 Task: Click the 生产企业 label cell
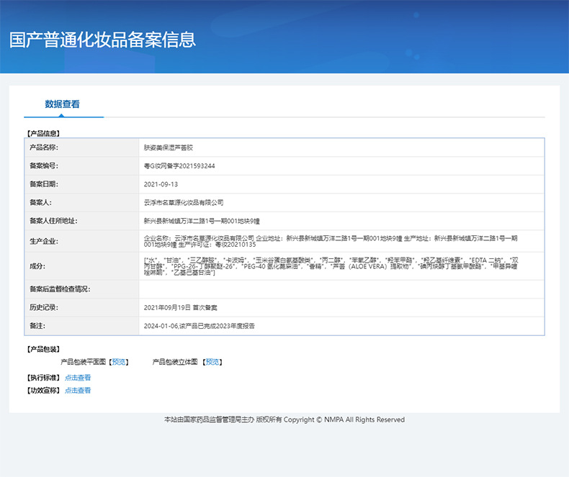(x=81, y=241)
